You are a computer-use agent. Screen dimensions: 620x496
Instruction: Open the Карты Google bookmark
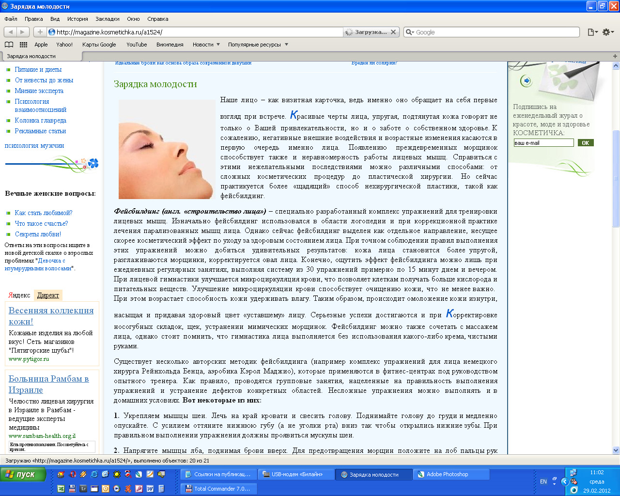point(99,45)
